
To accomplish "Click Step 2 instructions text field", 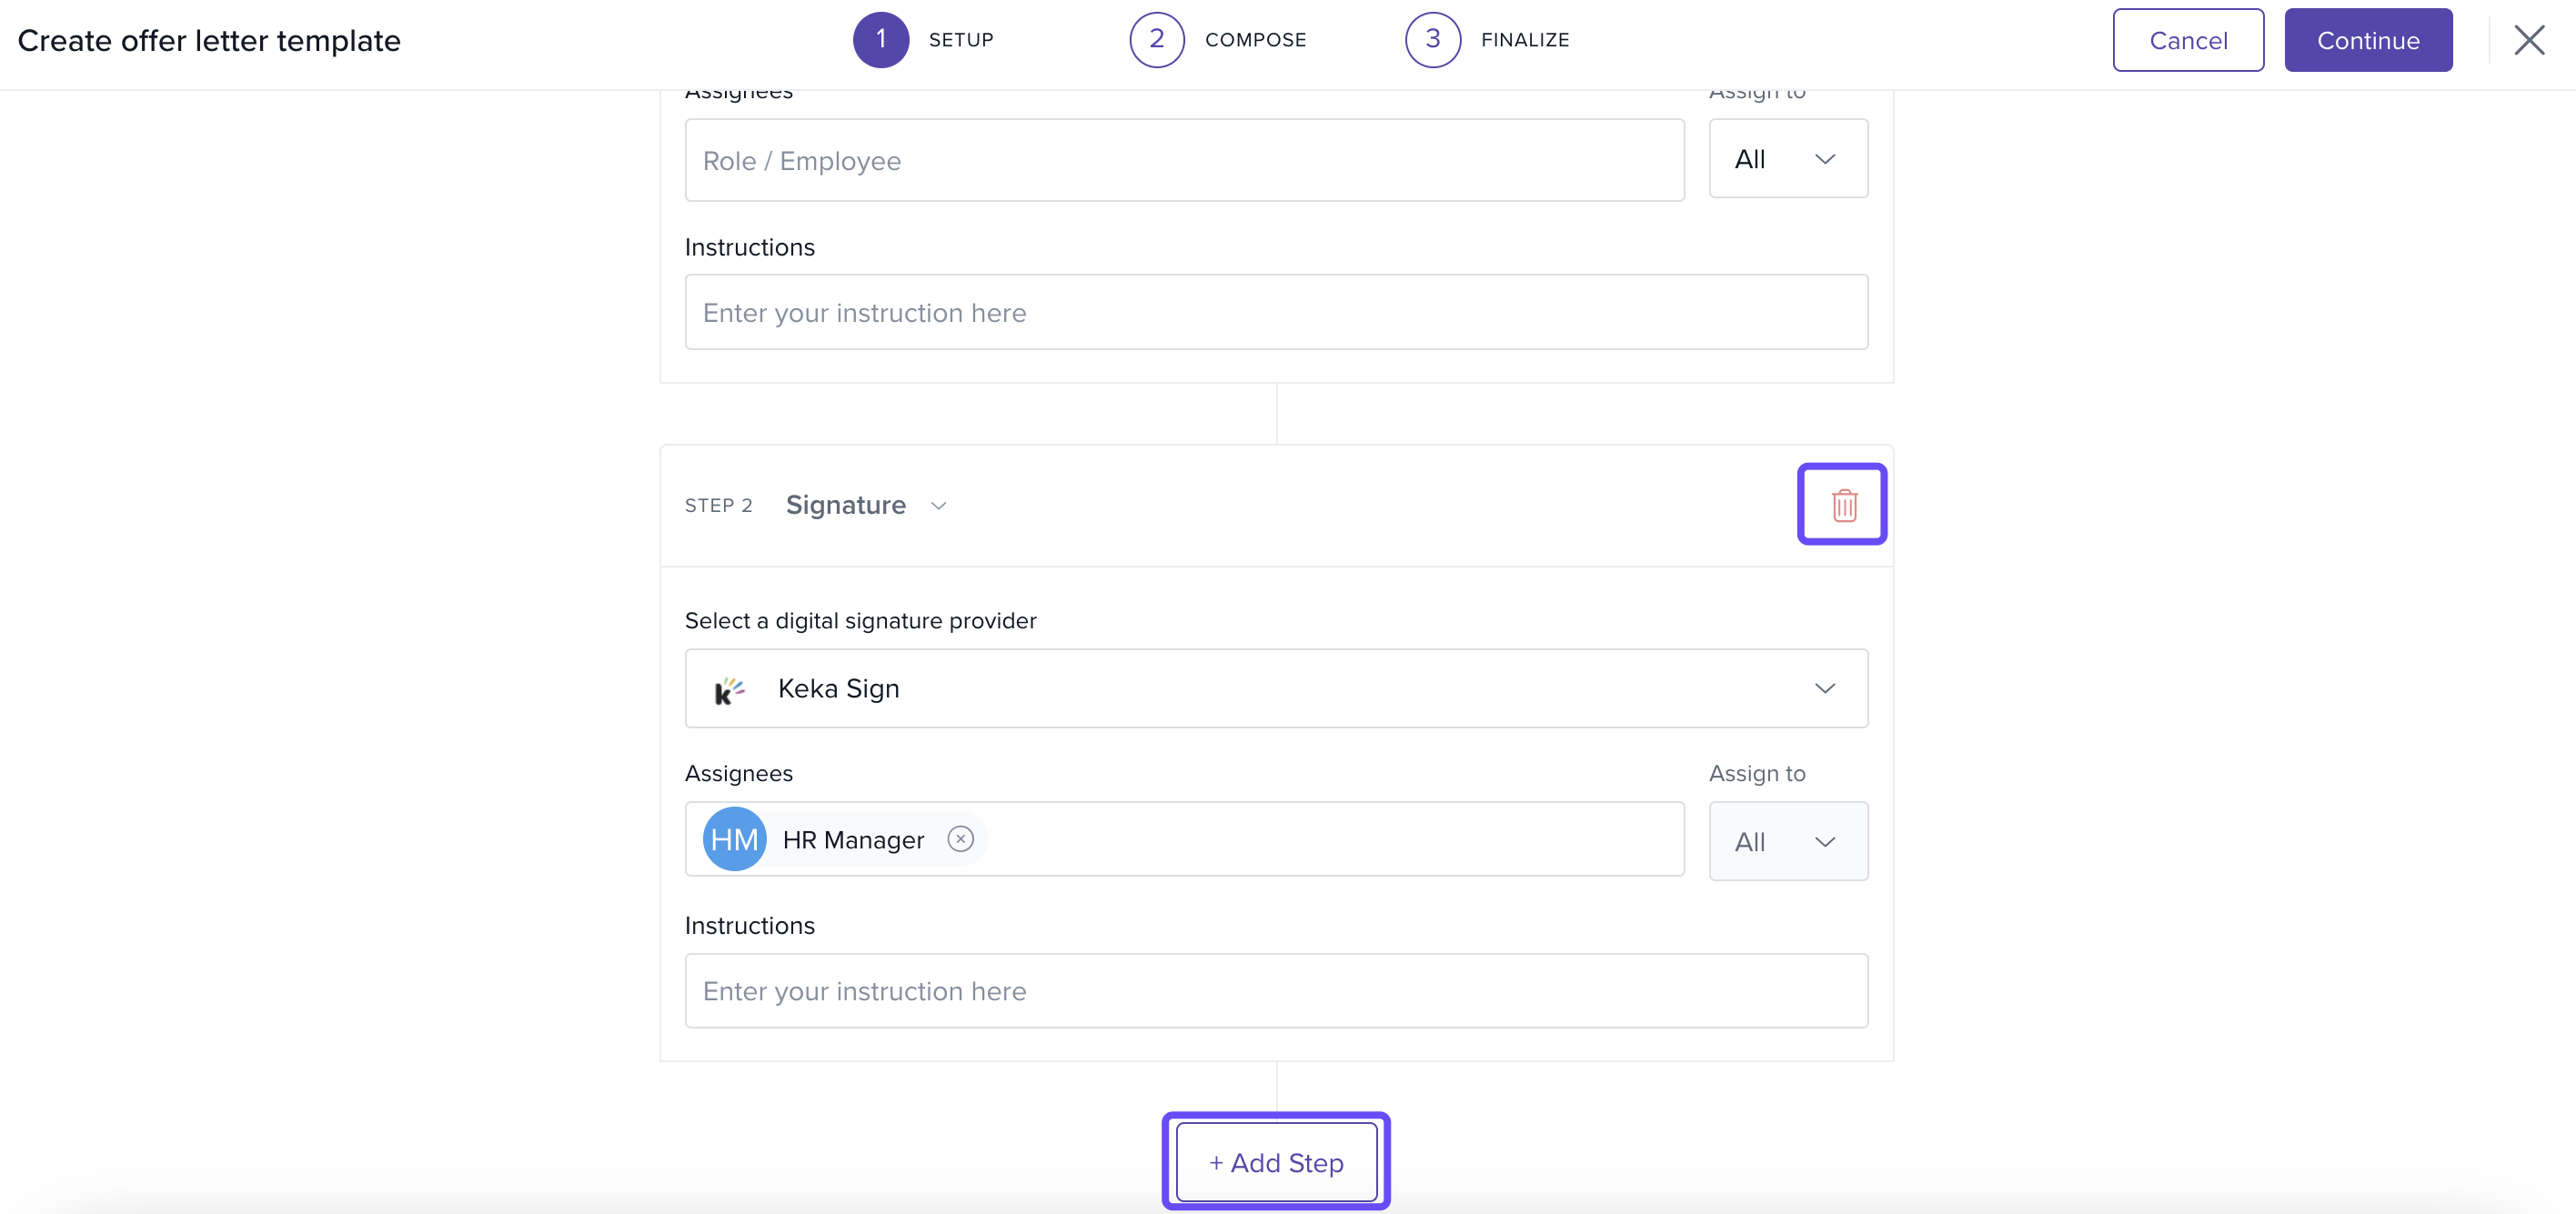I will click(x=1275, y=991).
